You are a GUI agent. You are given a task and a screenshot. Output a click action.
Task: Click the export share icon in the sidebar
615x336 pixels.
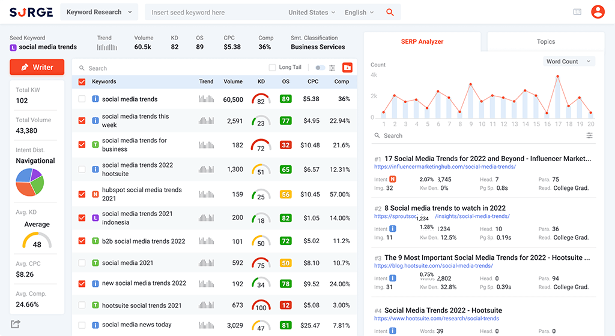point(15,324)
